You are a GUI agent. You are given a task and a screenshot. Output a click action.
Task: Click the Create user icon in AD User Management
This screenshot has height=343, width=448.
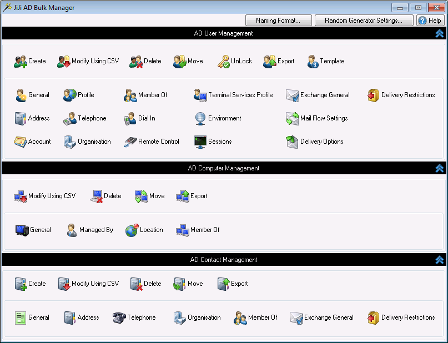(21, 62)
